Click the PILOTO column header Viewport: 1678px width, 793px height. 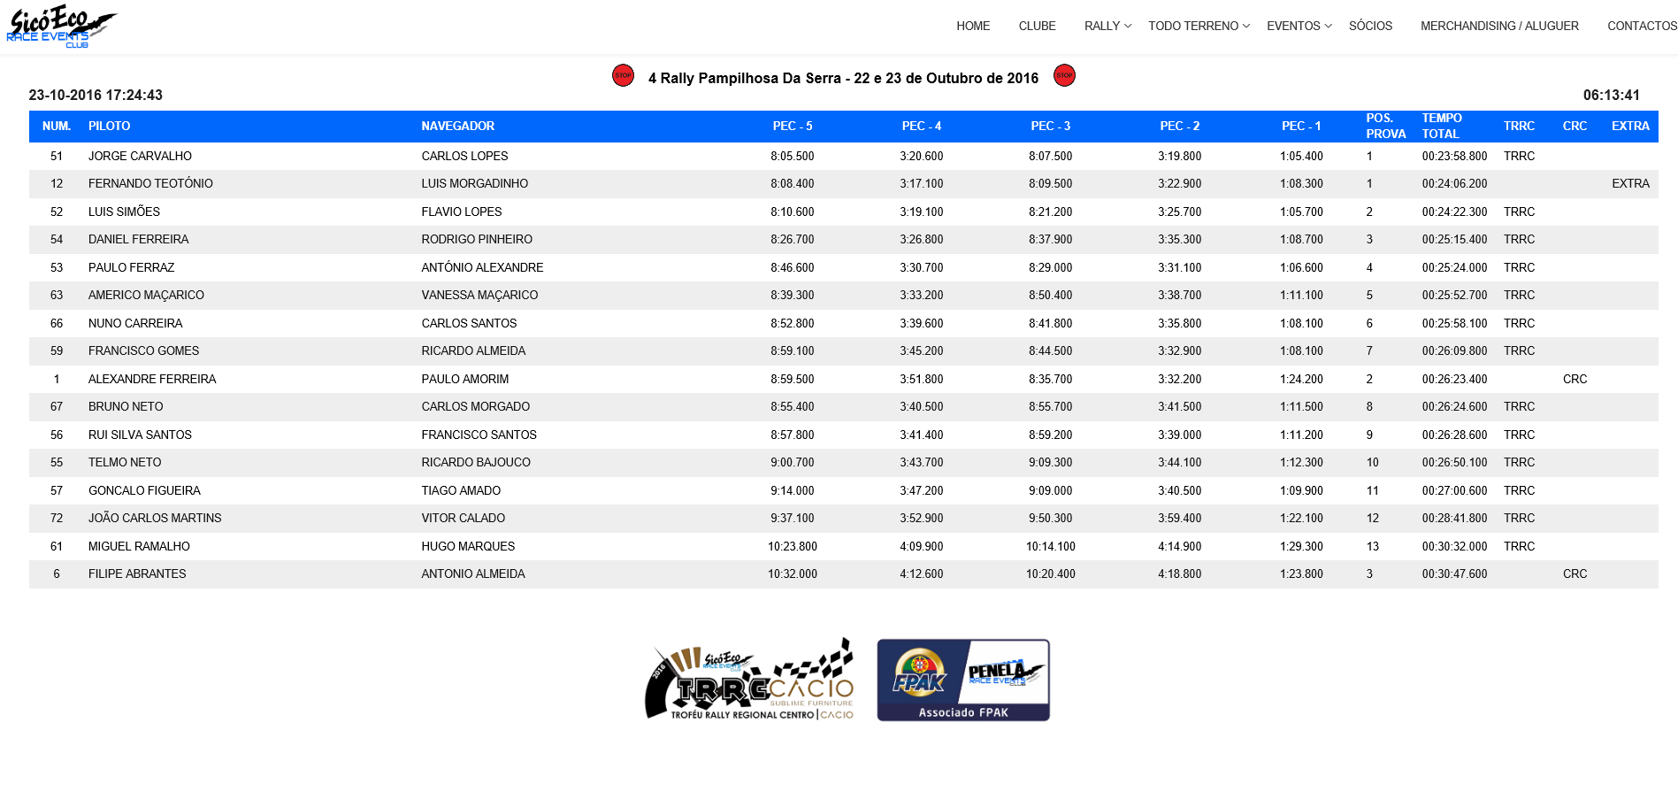[x=110, y=127]
